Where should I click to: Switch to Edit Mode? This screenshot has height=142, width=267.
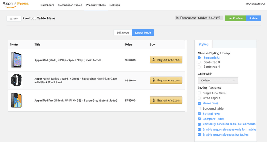[123, 33]
